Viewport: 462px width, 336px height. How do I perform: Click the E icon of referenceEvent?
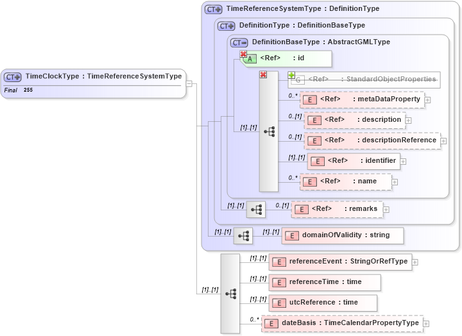click(x=278, y=262)
